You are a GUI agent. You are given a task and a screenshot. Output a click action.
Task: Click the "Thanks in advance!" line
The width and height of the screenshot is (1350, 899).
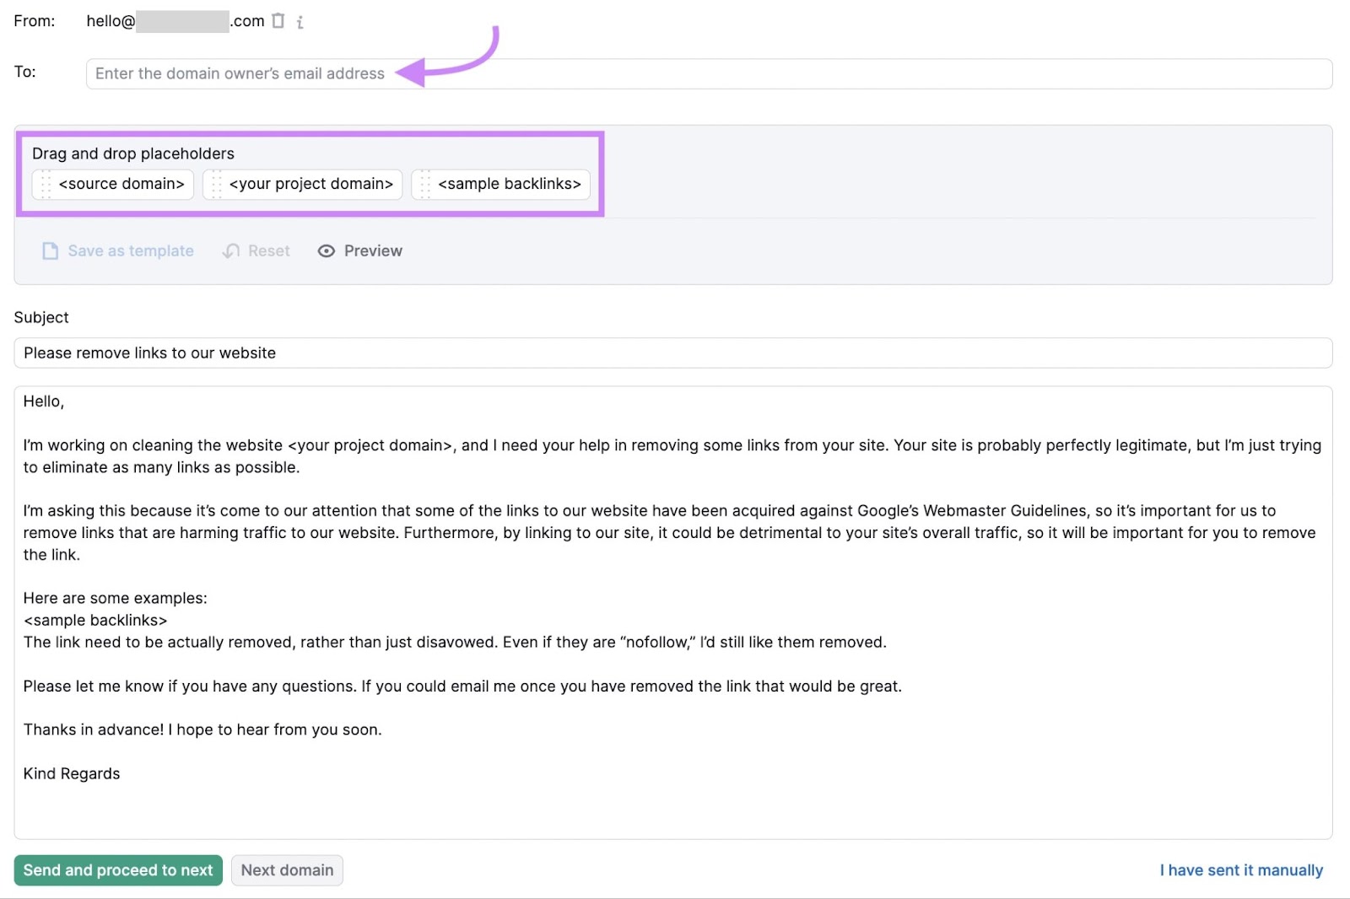(202, 729)
